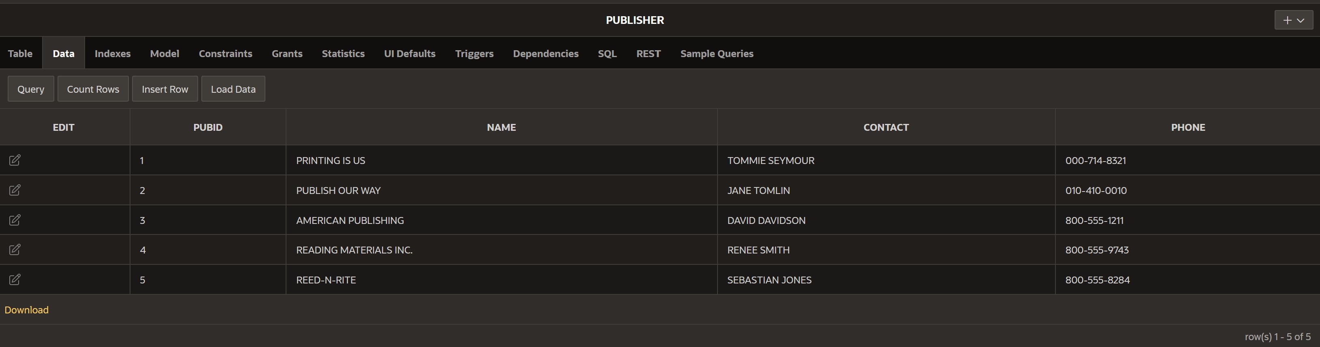Image resolution: width=1320 pixels, height=347 pixels.
Task: Select the READING MATERIALS INC. cell
Action: pos(501,250)
